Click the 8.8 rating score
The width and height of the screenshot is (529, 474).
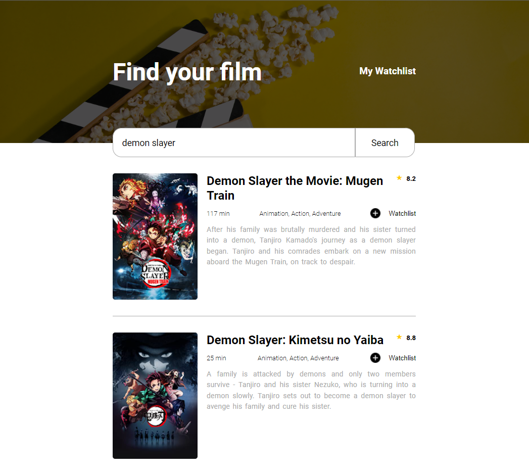(411, 338)
